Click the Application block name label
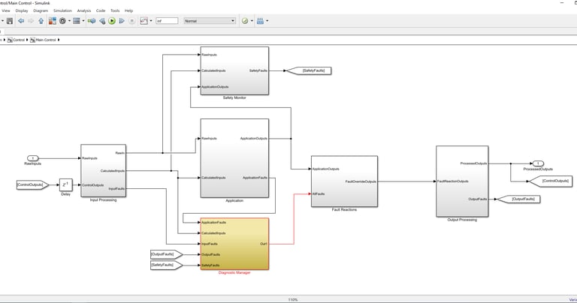Image resolution: width=577 pixels, height=303 pixels. click(x=234, y=200)
